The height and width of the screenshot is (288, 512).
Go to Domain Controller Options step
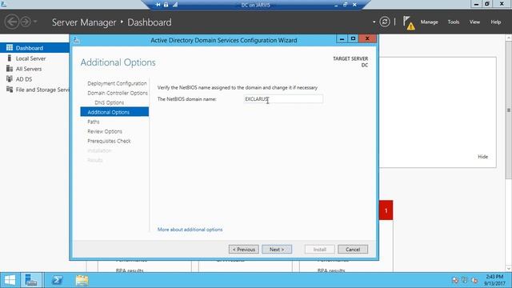click(118, 93)
